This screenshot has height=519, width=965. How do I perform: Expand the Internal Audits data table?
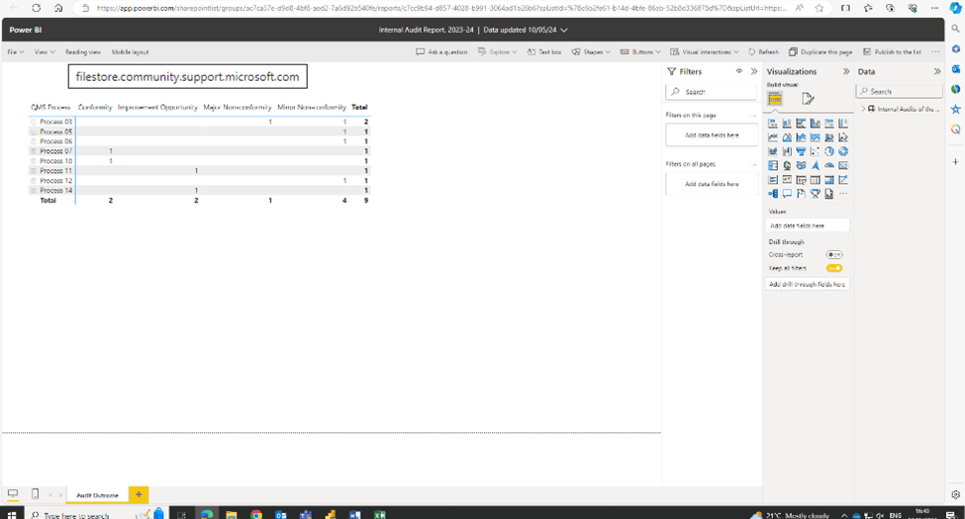click(x=863, y=109)
